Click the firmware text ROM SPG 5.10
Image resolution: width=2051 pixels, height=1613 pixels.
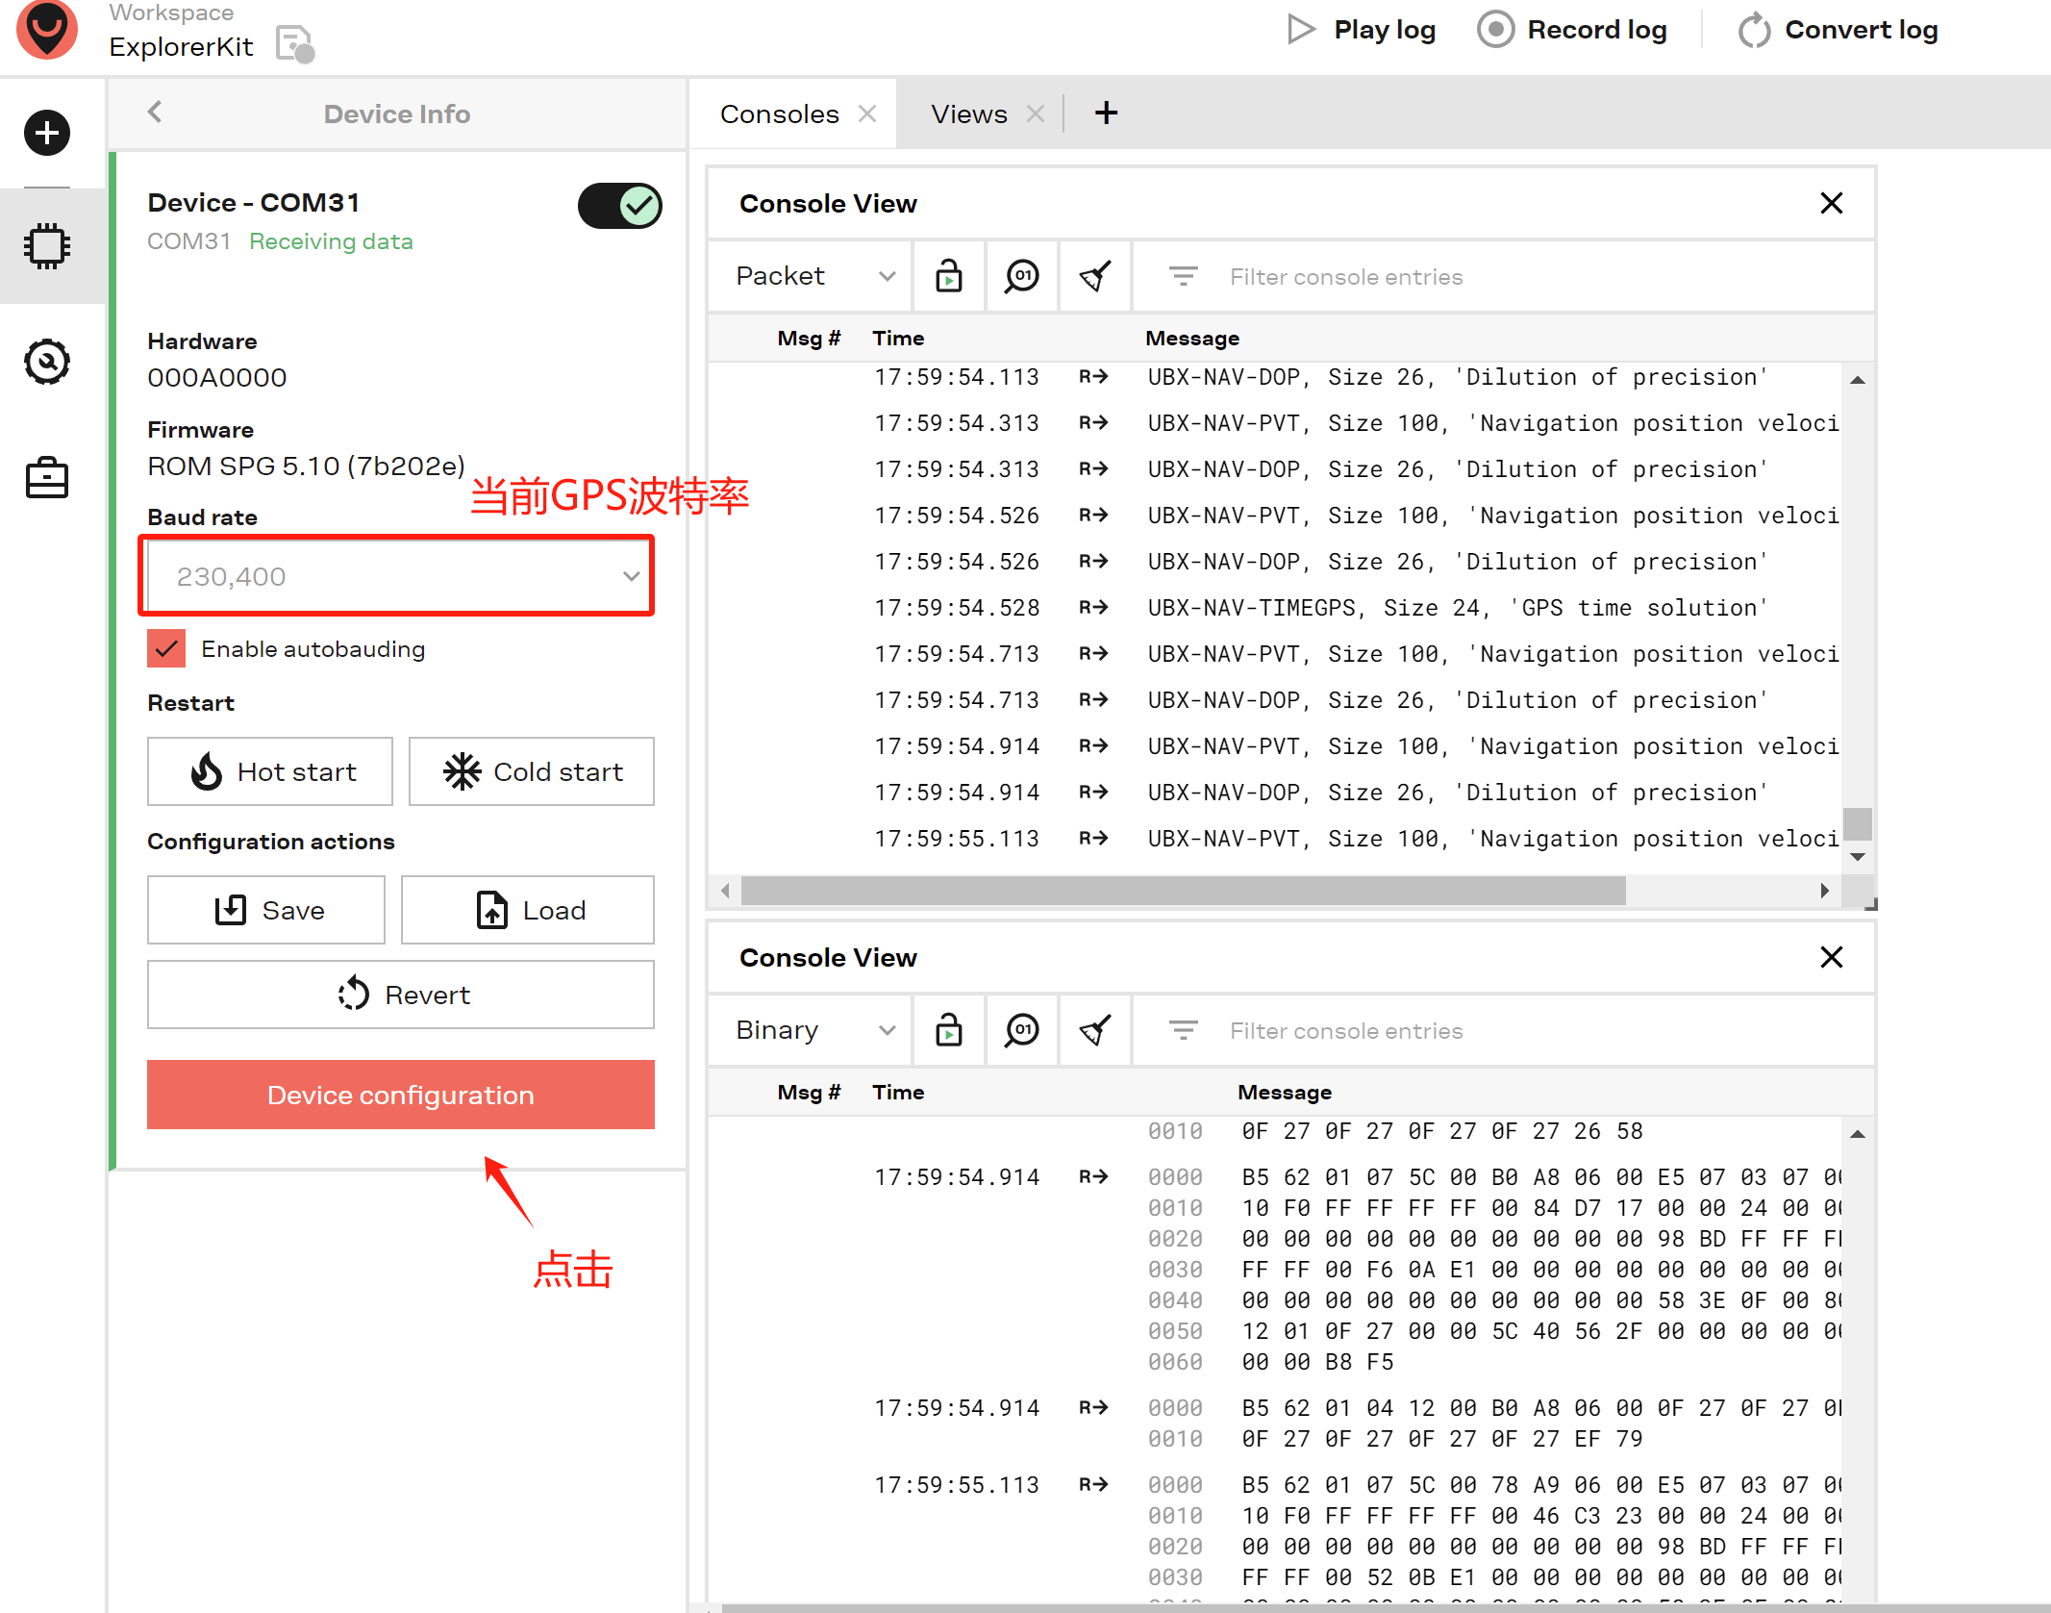pyautogui.click(x=306, y=466)
